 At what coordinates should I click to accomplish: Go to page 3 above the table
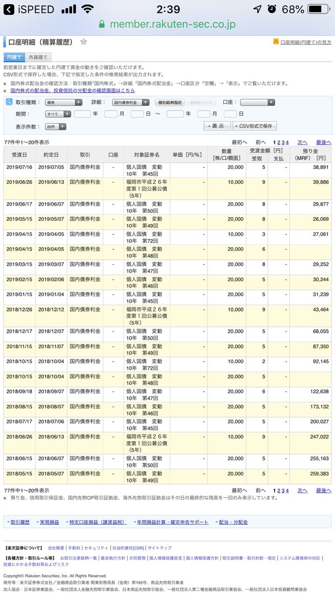[x=283, y=142]
